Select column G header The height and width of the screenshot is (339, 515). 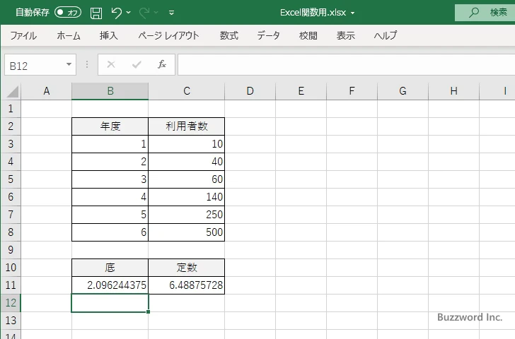403,91
